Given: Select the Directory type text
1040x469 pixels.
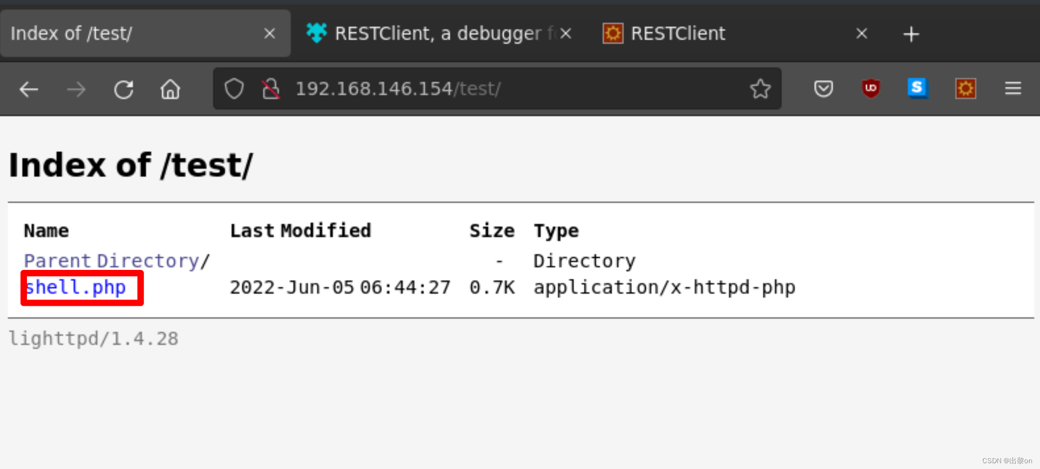Looking at the screenshot, I should point(584,261).
